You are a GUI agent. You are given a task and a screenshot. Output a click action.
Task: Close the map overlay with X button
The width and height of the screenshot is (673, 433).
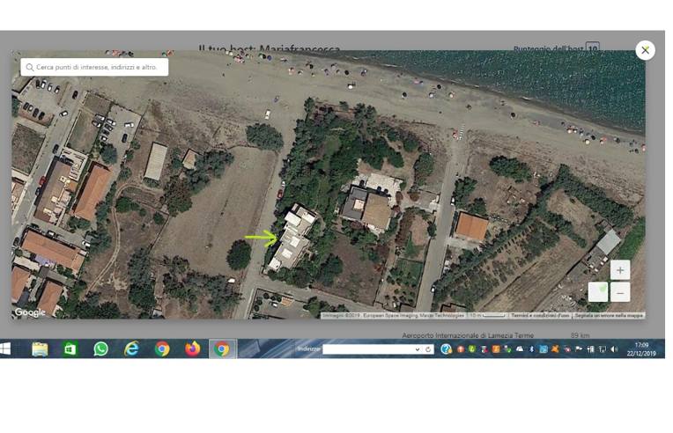click(x=645, y=50)
